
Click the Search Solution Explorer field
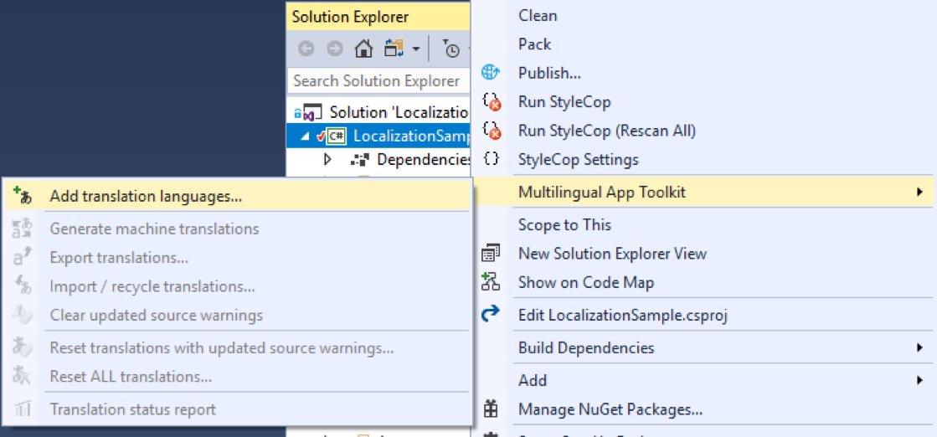pos(378,80)
